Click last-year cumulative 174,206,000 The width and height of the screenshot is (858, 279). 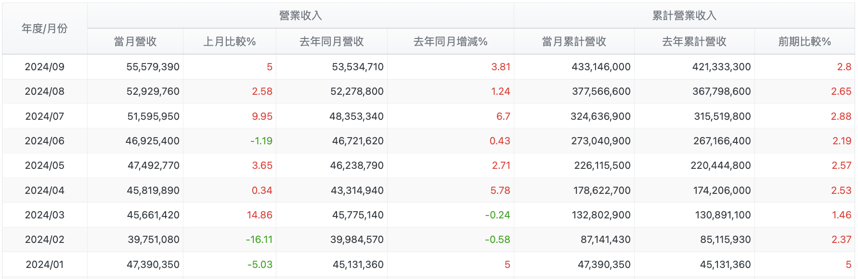click(722, 190)
